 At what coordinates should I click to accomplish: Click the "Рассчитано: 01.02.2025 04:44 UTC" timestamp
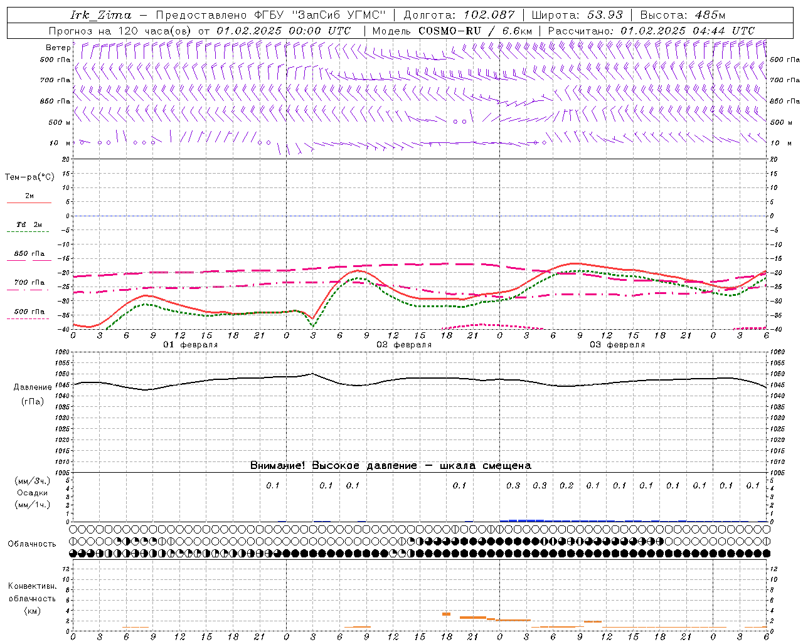click(651, 31)
